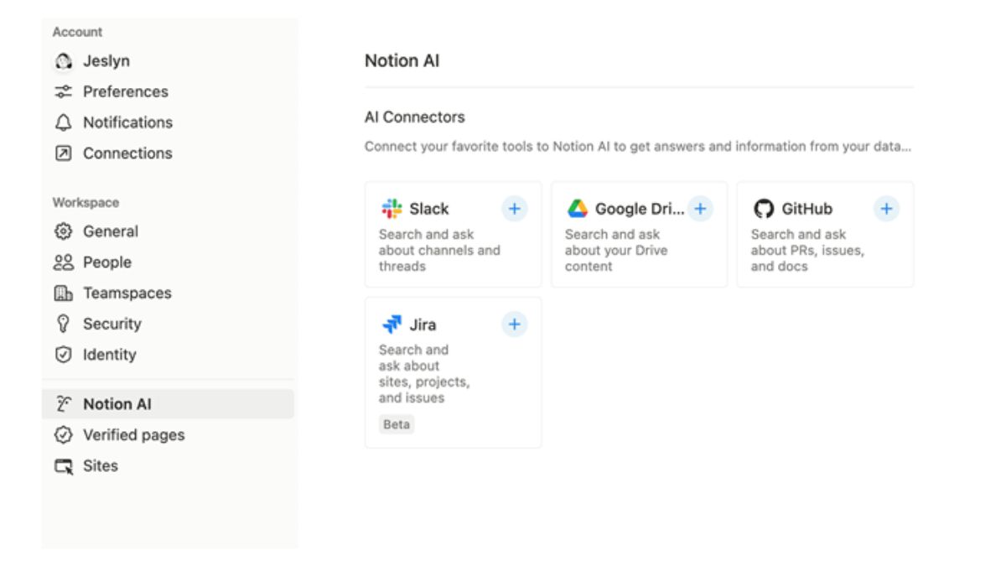1006x566 pixels.
Task: Click the plus button on GitHub card
Action: click(x=886, y=209)
